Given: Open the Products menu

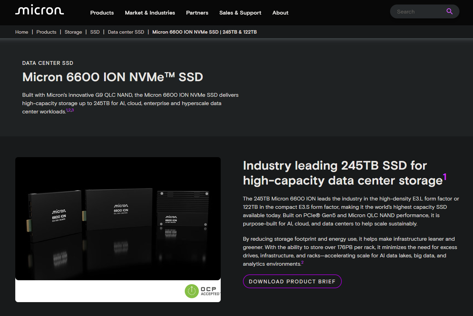Looking at the screenshot, I should [x=102, y=13].
